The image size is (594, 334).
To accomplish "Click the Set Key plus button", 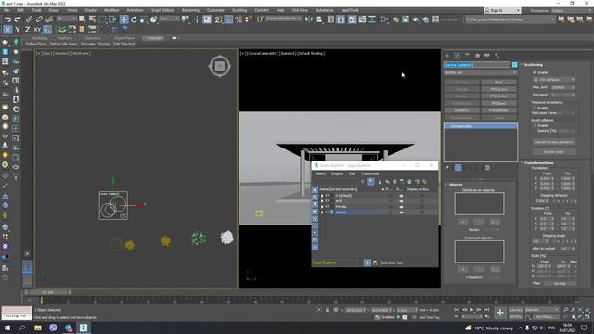I will point(500,313).
